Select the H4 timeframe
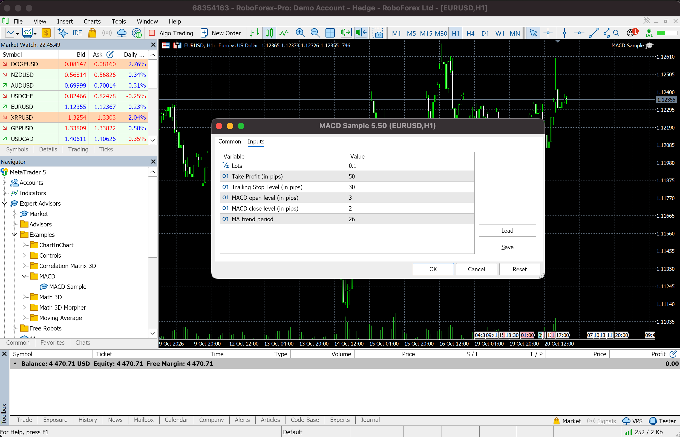The image size is (680, 437). point(470,33)
